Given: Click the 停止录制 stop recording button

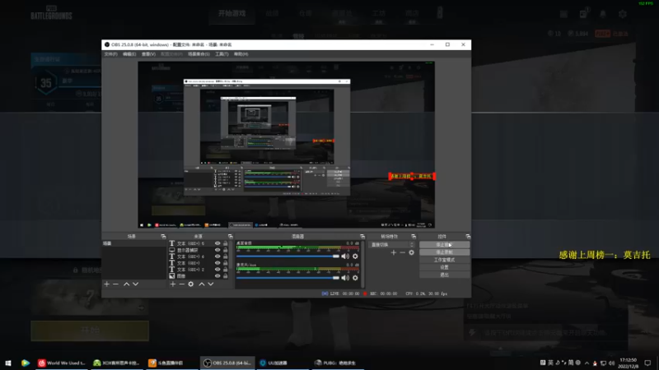Looking at the screenshot, I should click(444, 252).
